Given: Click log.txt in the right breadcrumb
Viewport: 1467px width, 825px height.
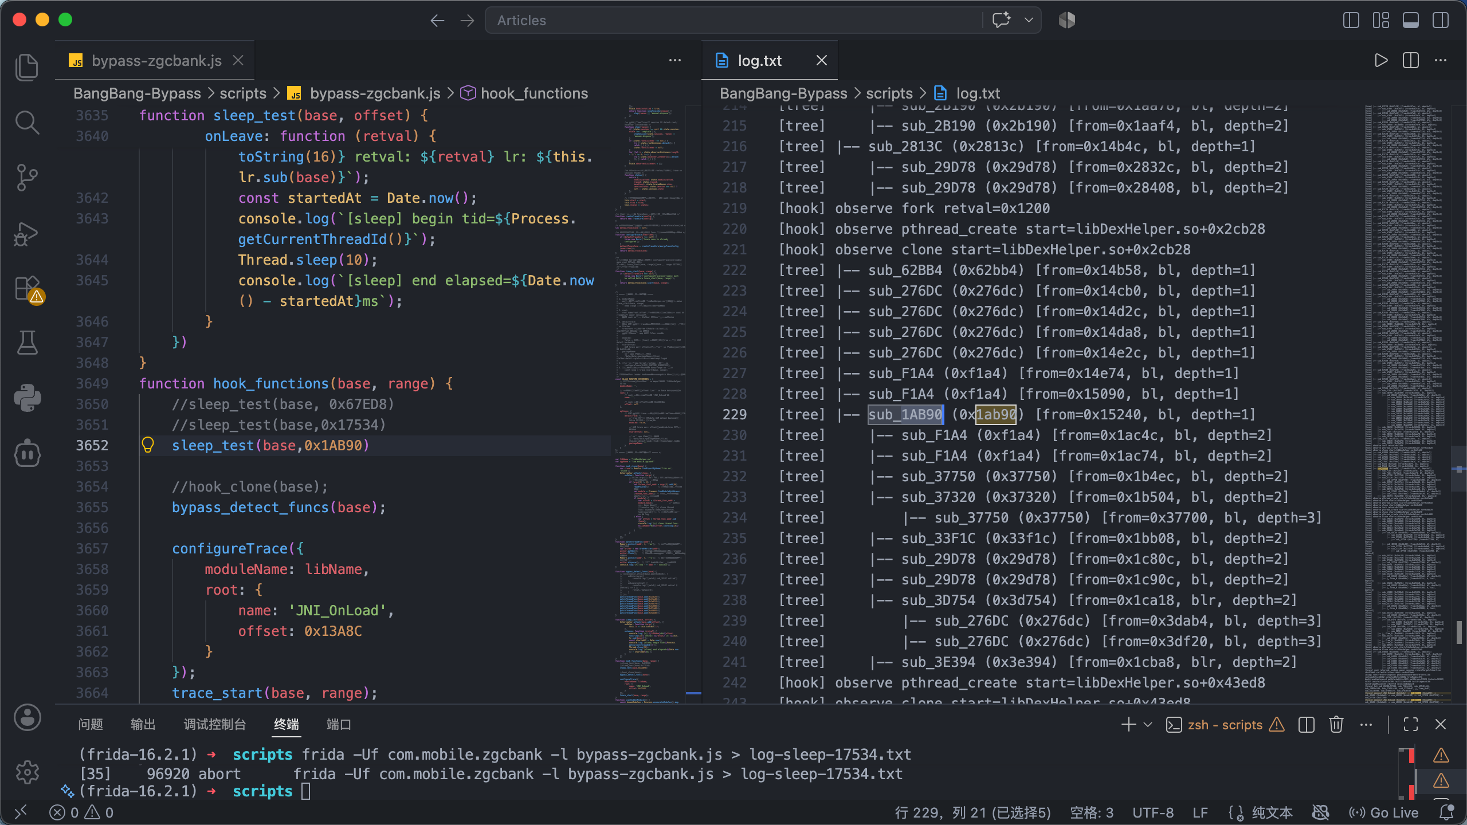Looking at the screenshot, I should click(978, 93).
